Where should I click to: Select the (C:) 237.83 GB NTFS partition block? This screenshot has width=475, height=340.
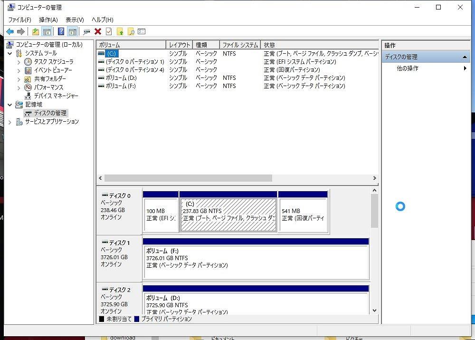(228, 212)
